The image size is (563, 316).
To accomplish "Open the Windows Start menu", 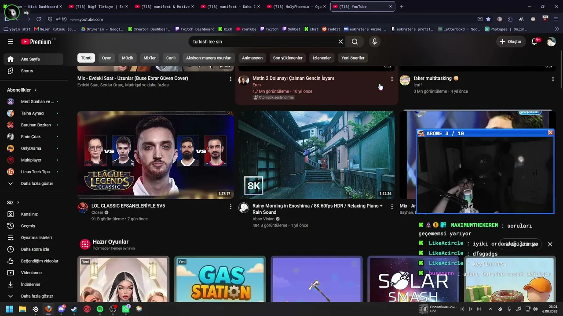I will (10, 309).
